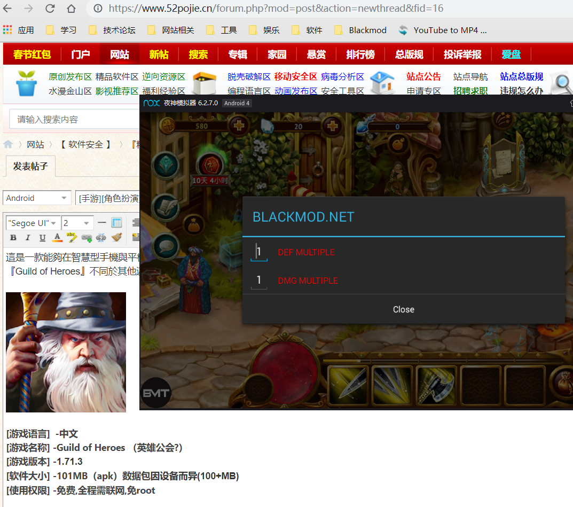
Task: Open the 门户 nav item
Action: tap(81, 54)
